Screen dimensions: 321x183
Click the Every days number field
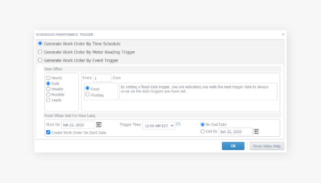click(x=102, y=78)
